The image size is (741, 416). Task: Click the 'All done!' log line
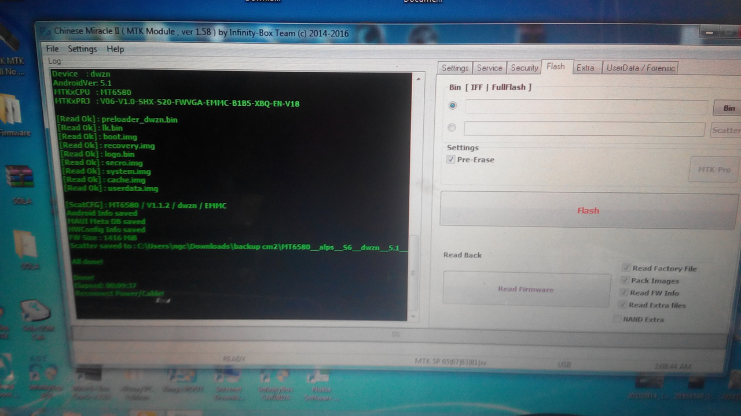coord(88,262)
